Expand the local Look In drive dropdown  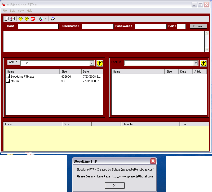(x=92, y=63)
